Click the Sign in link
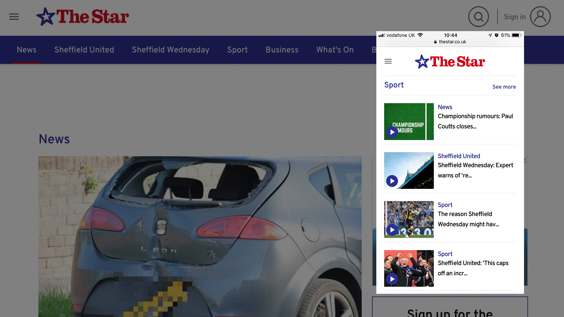The image size is (564, 317). pyautogui.click(x=514, y=17)
